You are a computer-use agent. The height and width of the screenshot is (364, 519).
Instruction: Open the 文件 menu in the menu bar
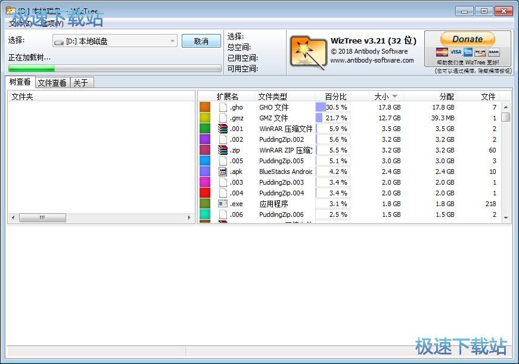pyautogui.click(x=20, y=23)
